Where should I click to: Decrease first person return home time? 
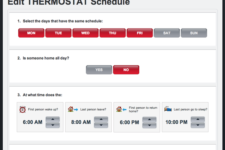[x=149, y=125]
